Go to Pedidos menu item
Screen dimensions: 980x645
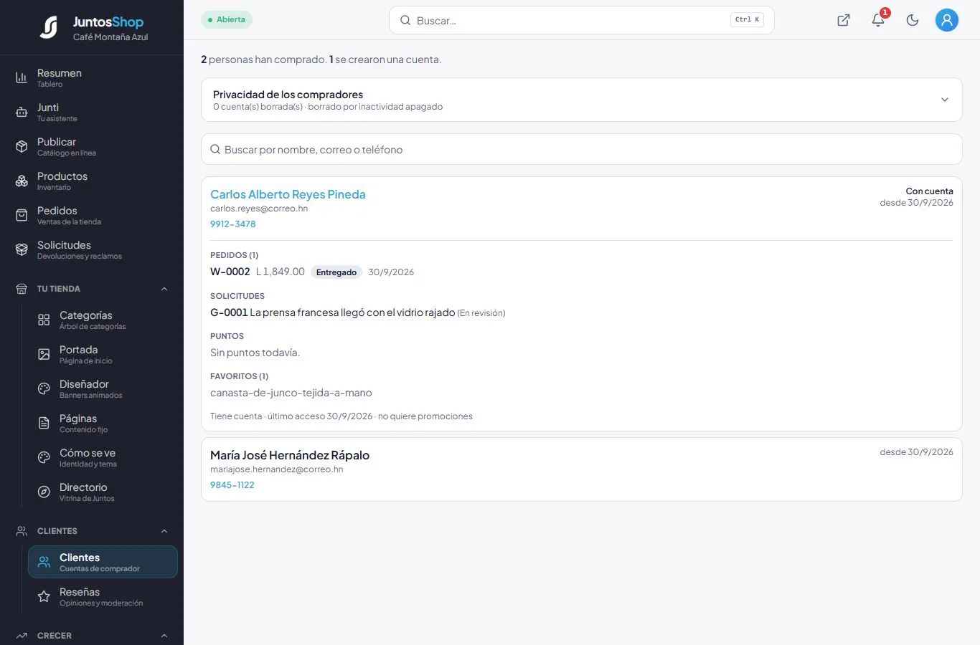[x=92, y=215]
